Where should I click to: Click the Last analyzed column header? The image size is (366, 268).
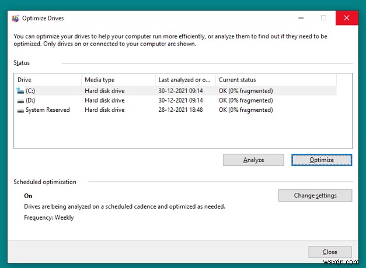(x=184, y=80)
